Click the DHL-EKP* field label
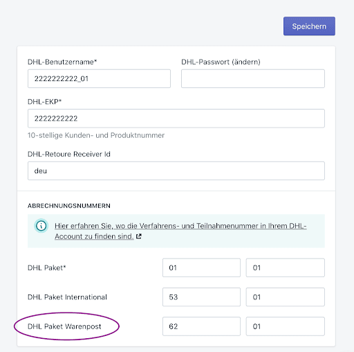The image size is (354, 352). [44, 102]
